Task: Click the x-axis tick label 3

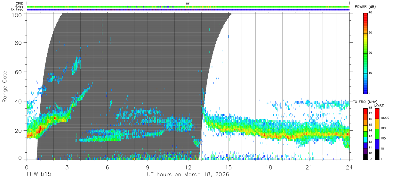Action: (x=67, y=167)
